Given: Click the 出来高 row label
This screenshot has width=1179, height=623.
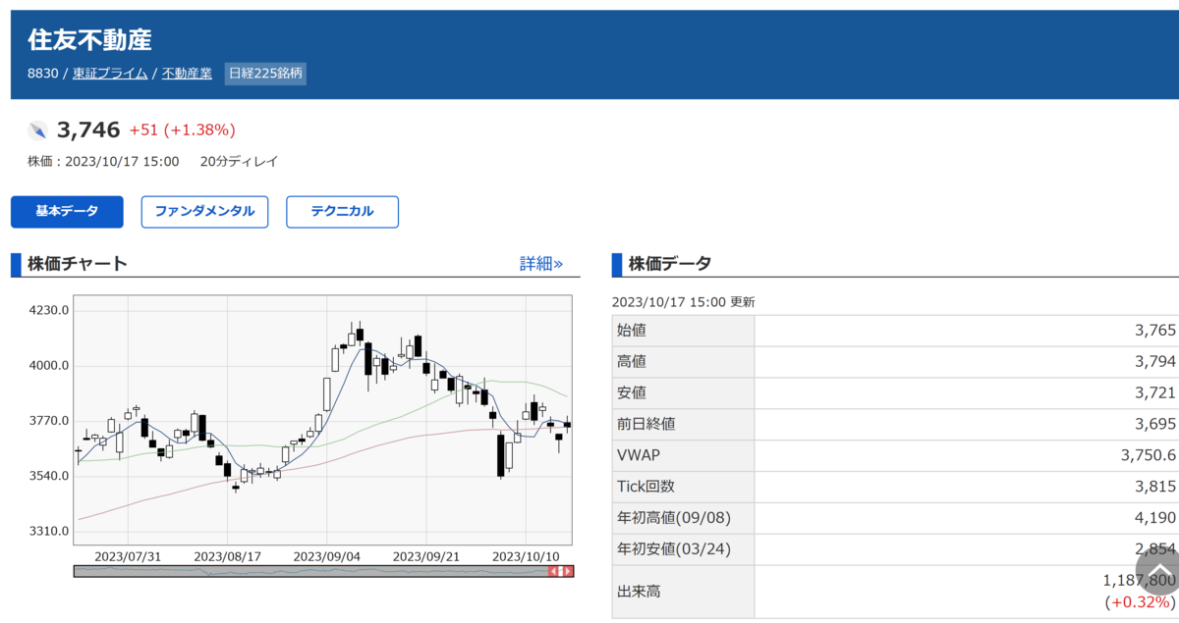Looking at the screenshot, I should click(x=640, y=592).
